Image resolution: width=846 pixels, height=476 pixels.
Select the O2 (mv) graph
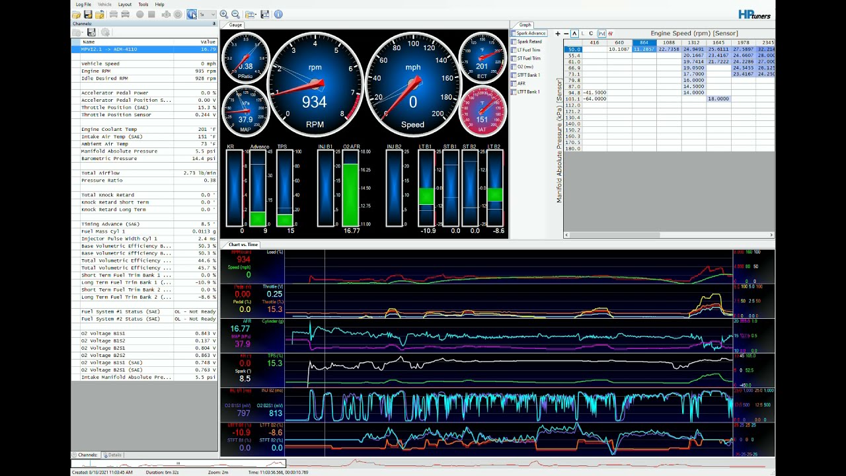tap(522, 67)
